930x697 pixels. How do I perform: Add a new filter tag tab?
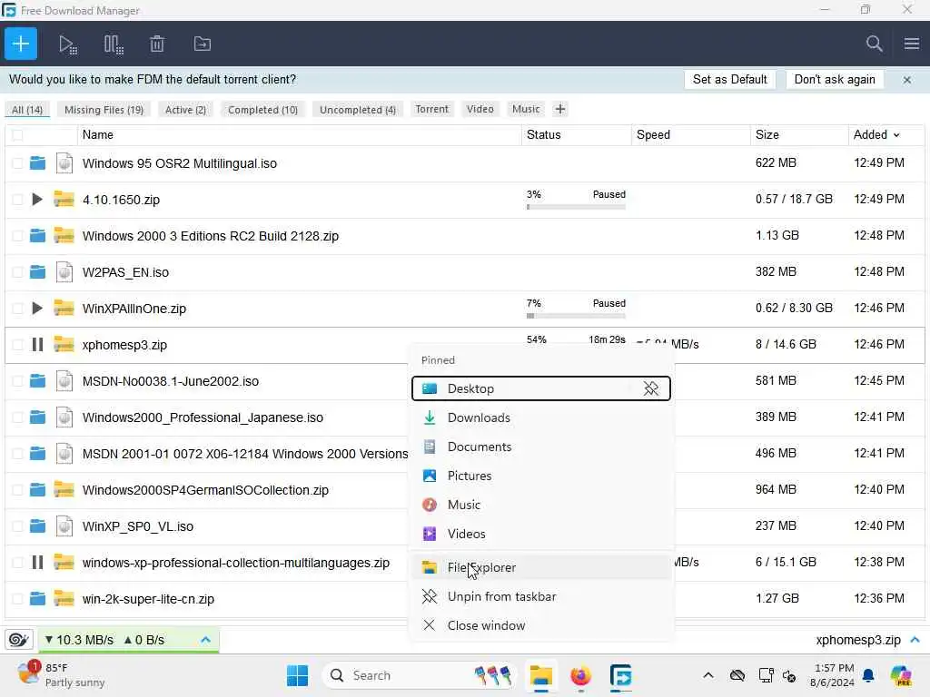point(559,109)
